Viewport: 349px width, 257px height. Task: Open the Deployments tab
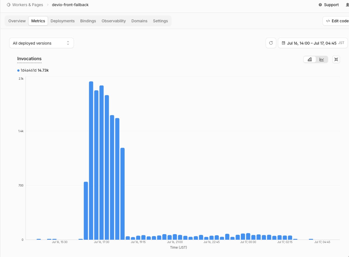pos(63,21)
